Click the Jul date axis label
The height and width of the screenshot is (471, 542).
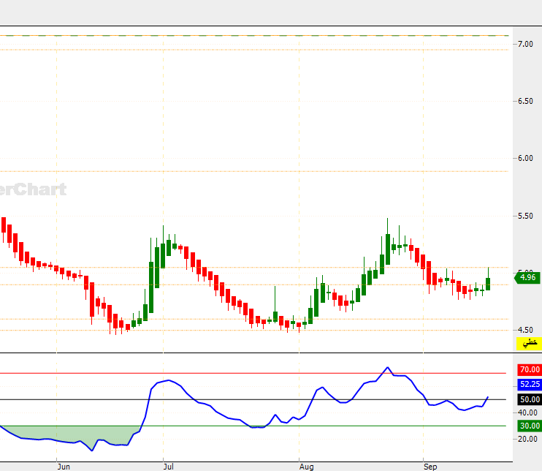pyautogui.click(x=168, y=467)
